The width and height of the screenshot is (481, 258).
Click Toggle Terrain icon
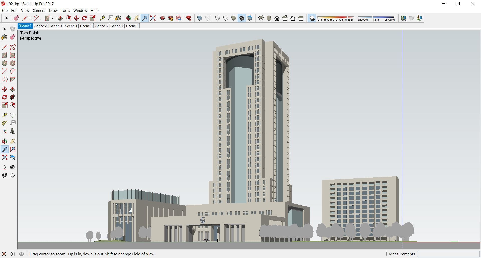point(411,18)
